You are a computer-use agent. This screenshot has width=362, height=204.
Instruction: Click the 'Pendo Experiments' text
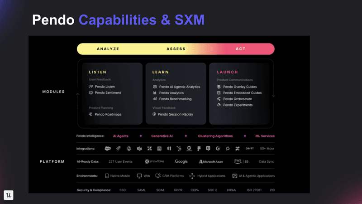[x=238, y=105]
